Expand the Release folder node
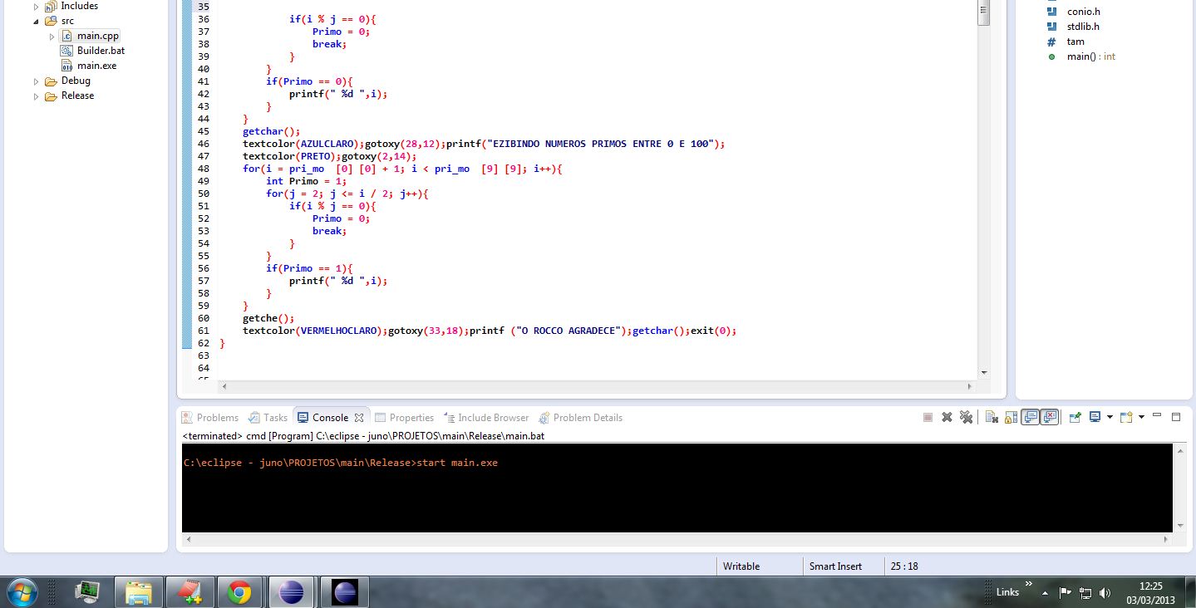This screenshot has height=608, width=1196. [36, 96]
